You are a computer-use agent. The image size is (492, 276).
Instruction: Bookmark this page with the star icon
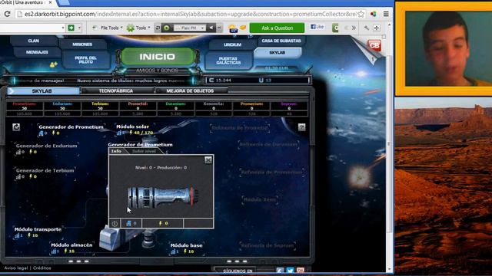point(361,14)
